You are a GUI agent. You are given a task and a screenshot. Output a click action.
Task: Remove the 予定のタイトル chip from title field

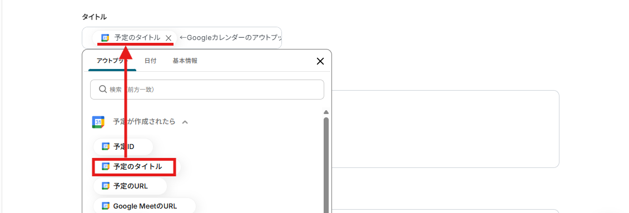[169, 38]
